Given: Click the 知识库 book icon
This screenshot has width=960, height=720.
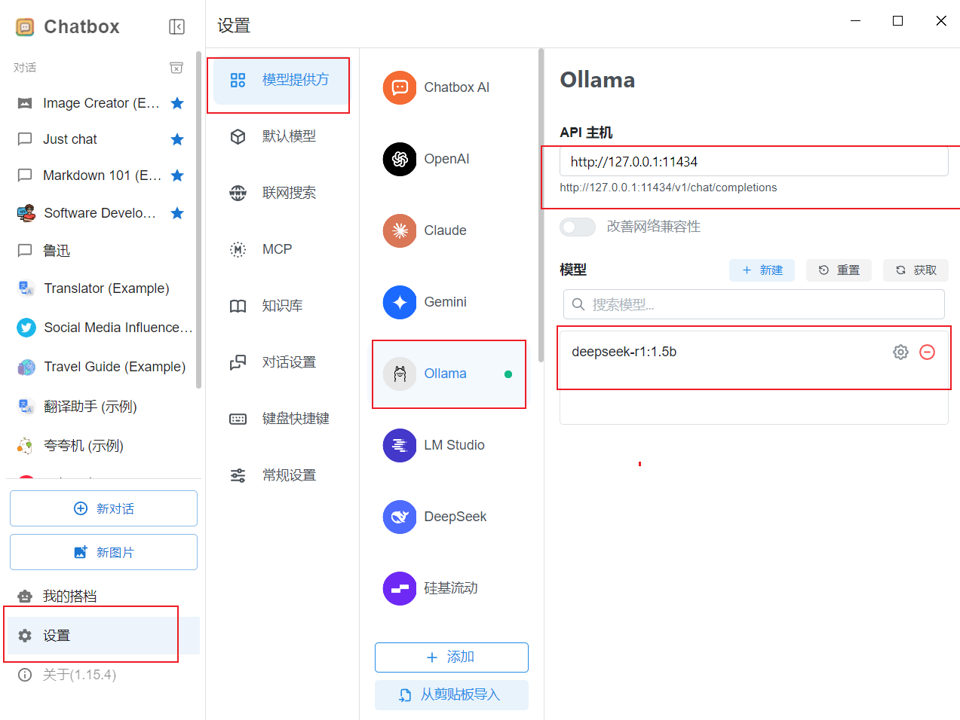Looking at the screenshot, I should coord(238,306).
